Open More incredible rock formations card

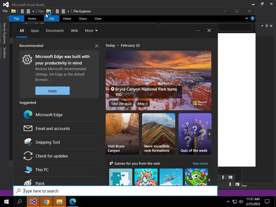click(158, 134)
